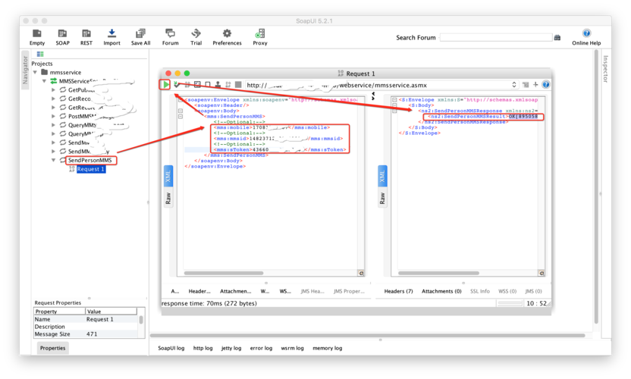The width and height of the screenshot is (631, 379).
Task: Click the gray square stop-request icon
Action: point(238,84)
